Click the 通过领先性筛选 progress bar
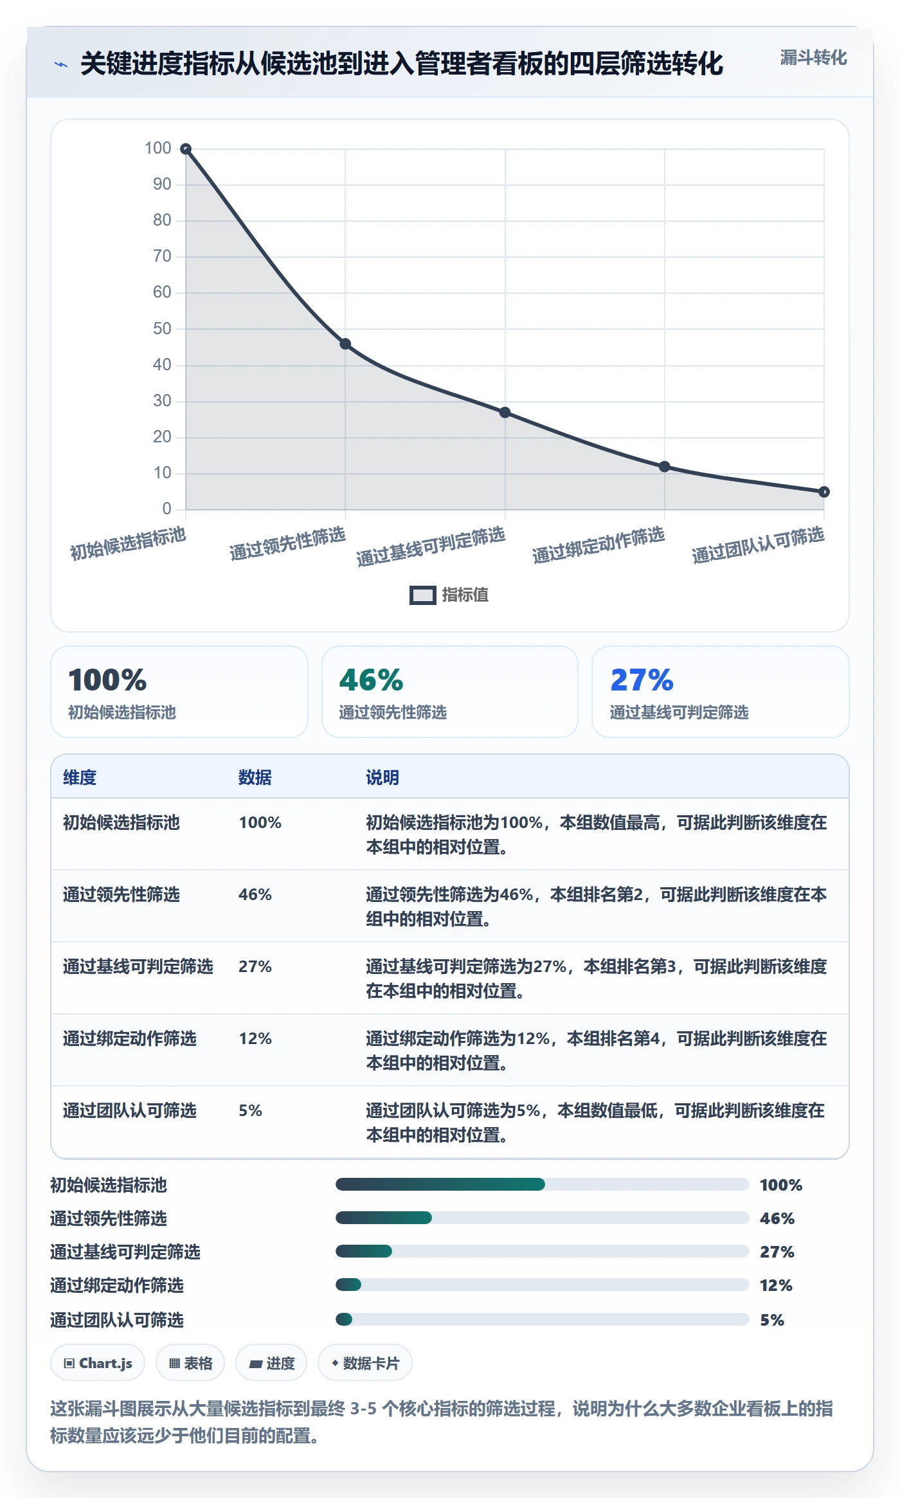 point(542,1218)
